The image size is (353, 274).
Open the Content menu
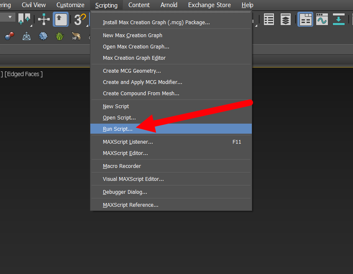click(139, 5)
